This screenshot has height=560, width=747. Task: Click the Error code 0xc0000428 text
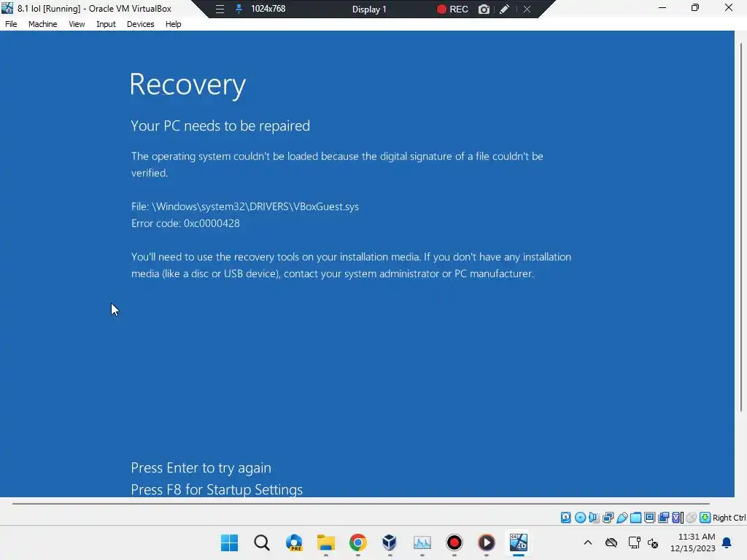(185, 223)
